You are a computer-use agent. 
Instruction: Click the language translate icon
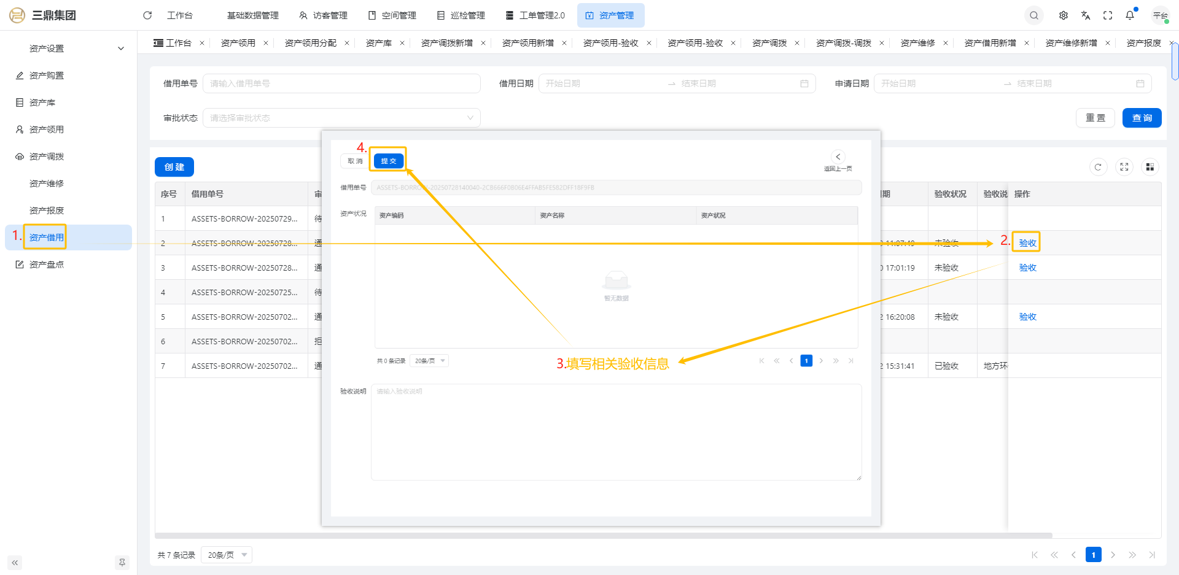(x=1086, y=15)
